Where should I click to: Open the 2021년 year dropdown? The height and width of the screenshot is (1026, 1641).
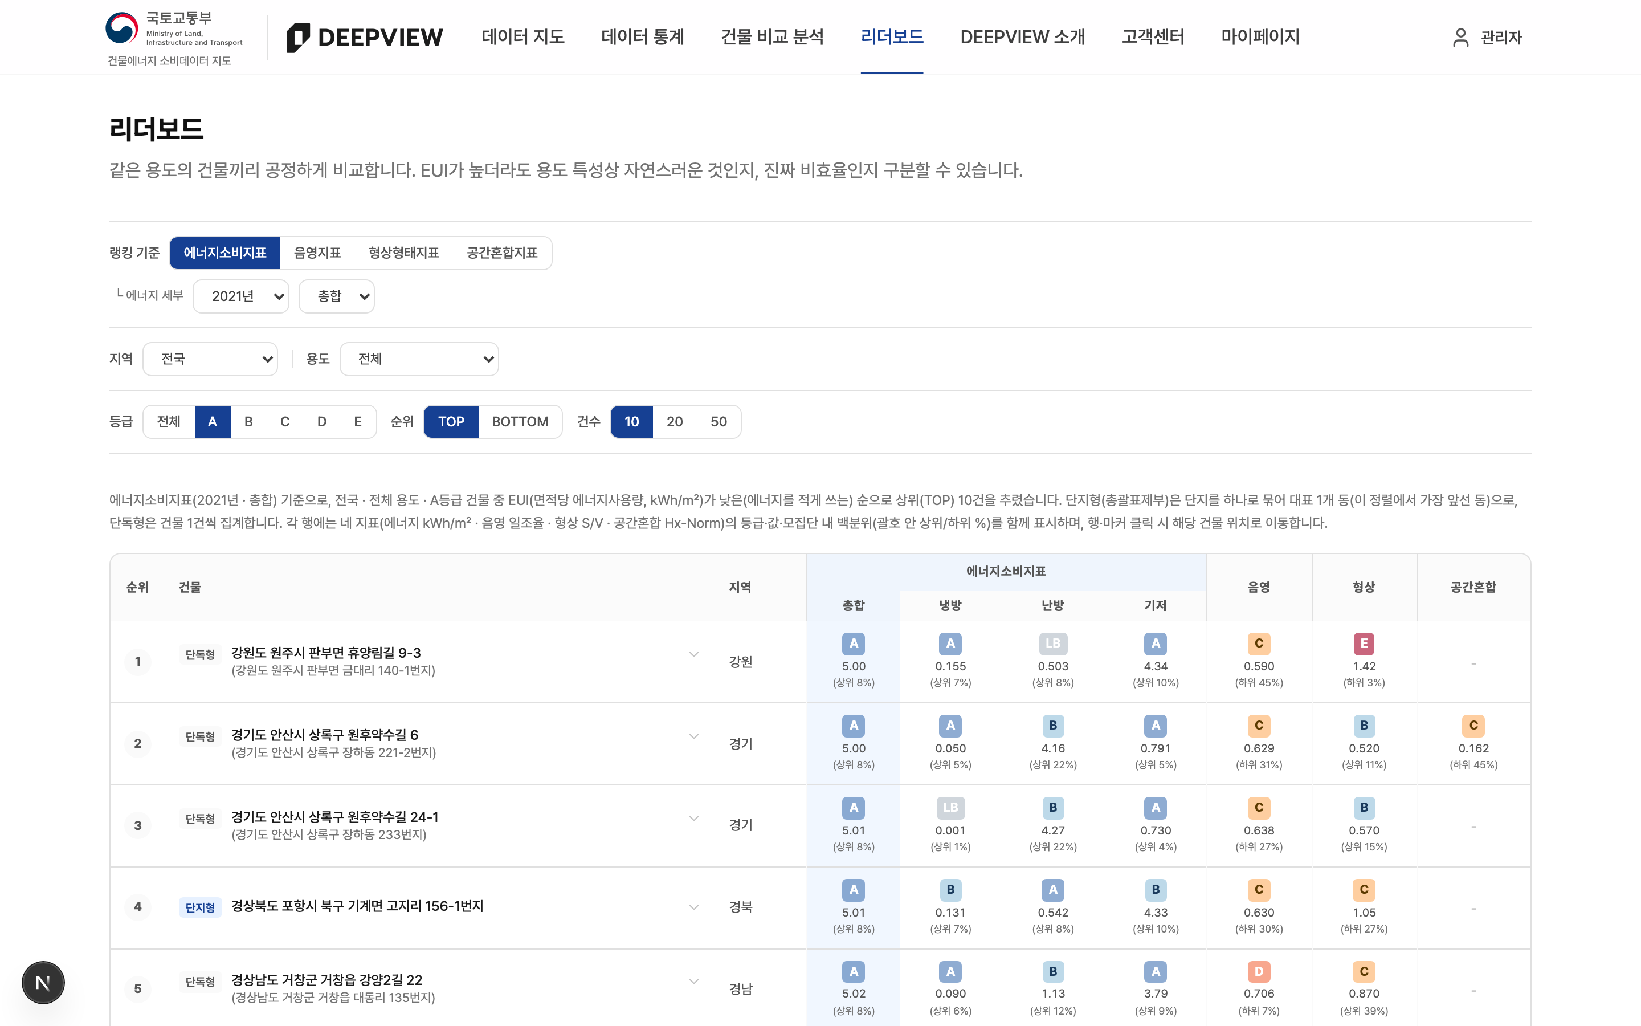[x=240, y=296]
